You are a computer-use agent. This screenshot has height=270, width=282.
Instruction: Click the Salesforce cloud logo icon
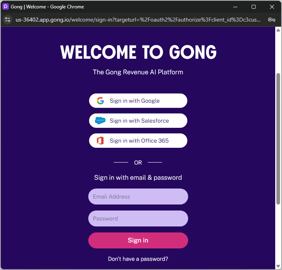pyautogui.click(x=100, y=121)
